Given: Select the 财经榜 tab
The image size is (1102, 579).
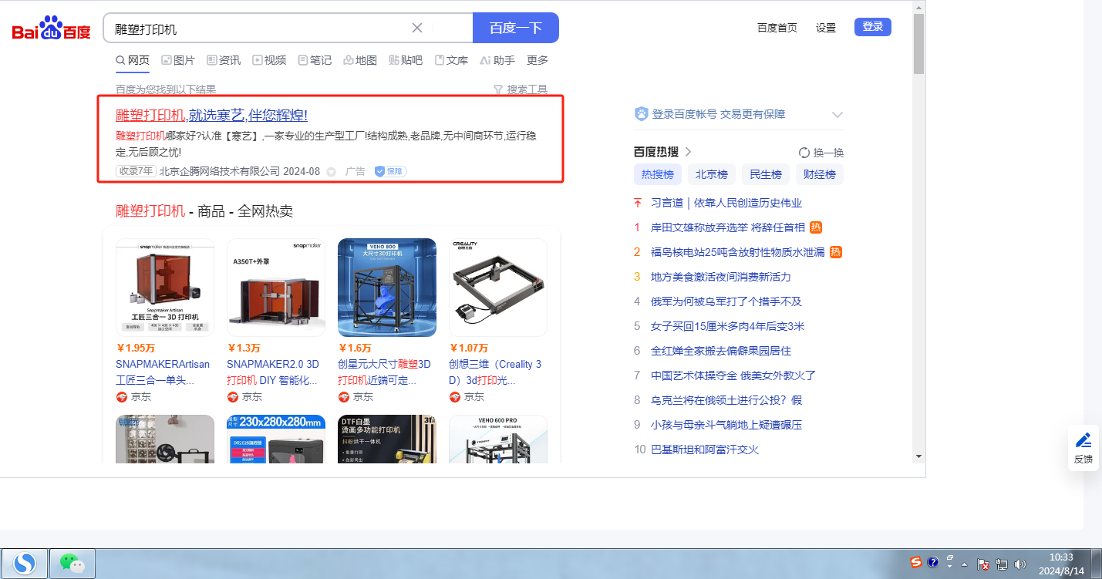Looking at the screenshot, I should (820, 174).
